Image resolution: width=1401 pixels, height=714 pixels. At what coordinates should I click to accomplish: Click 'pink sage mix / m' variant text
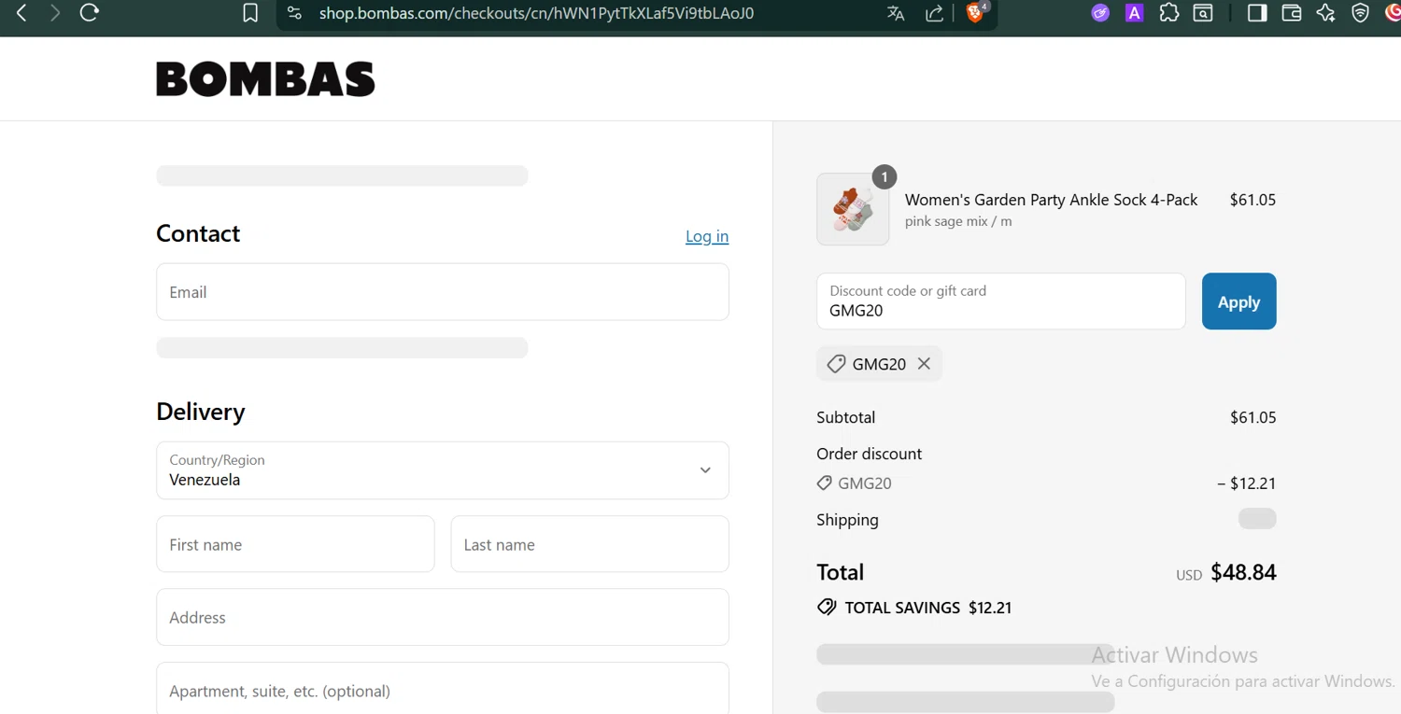tap(958, 222)
